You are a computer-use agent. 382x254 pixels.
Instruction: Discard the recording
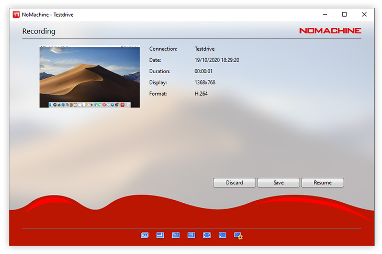(x=234, y=183)
